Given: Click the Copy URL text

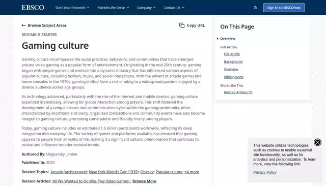Looking at the screenshot, I should tap(196, 25).
